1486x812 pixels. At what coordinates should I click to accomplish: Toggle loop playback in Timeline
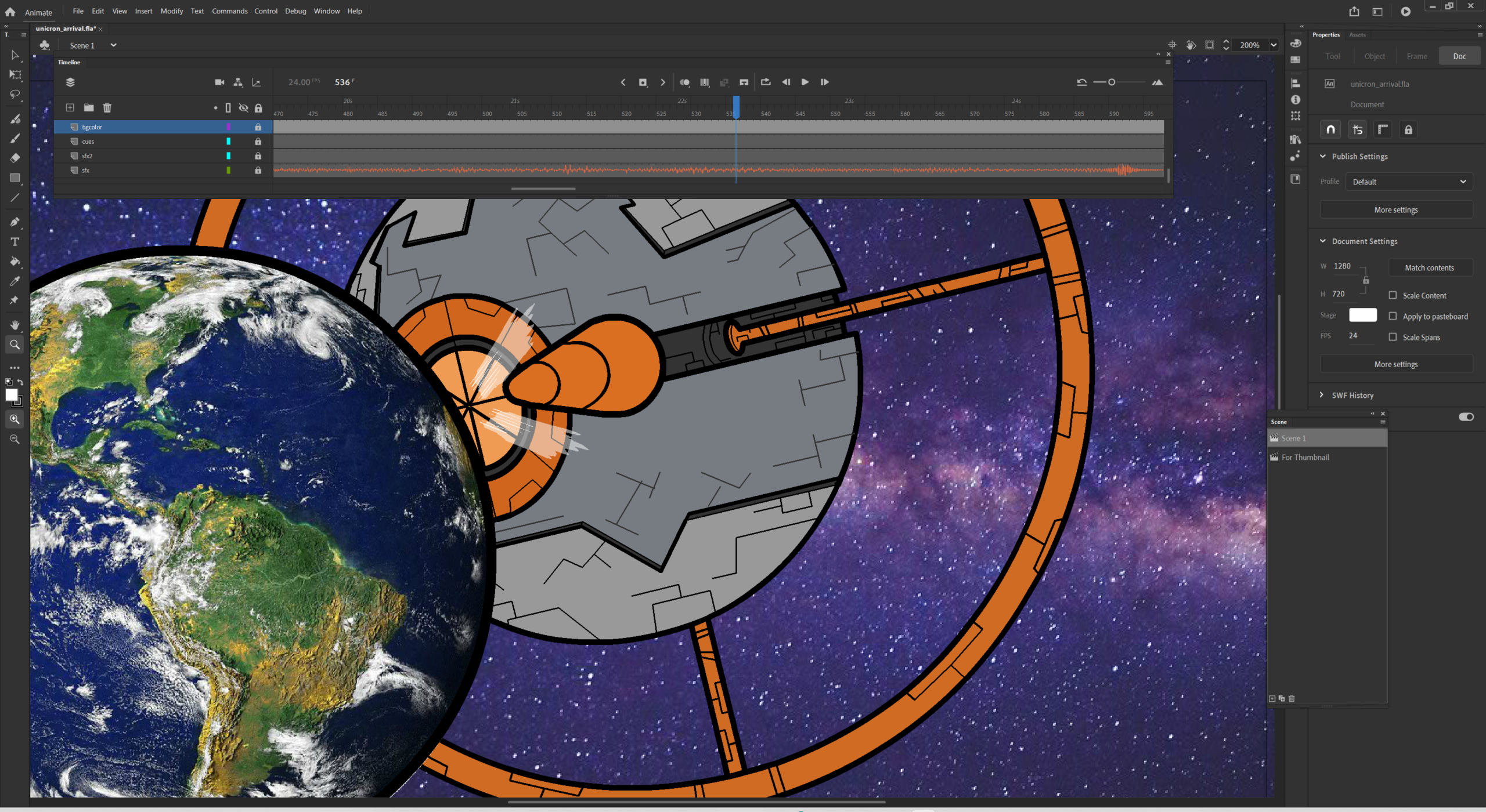tap(766, 82)
